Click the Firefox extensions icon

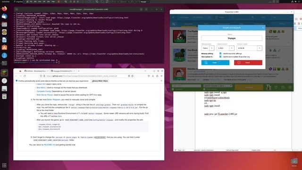pyautogui.click(x=157, y=76)
